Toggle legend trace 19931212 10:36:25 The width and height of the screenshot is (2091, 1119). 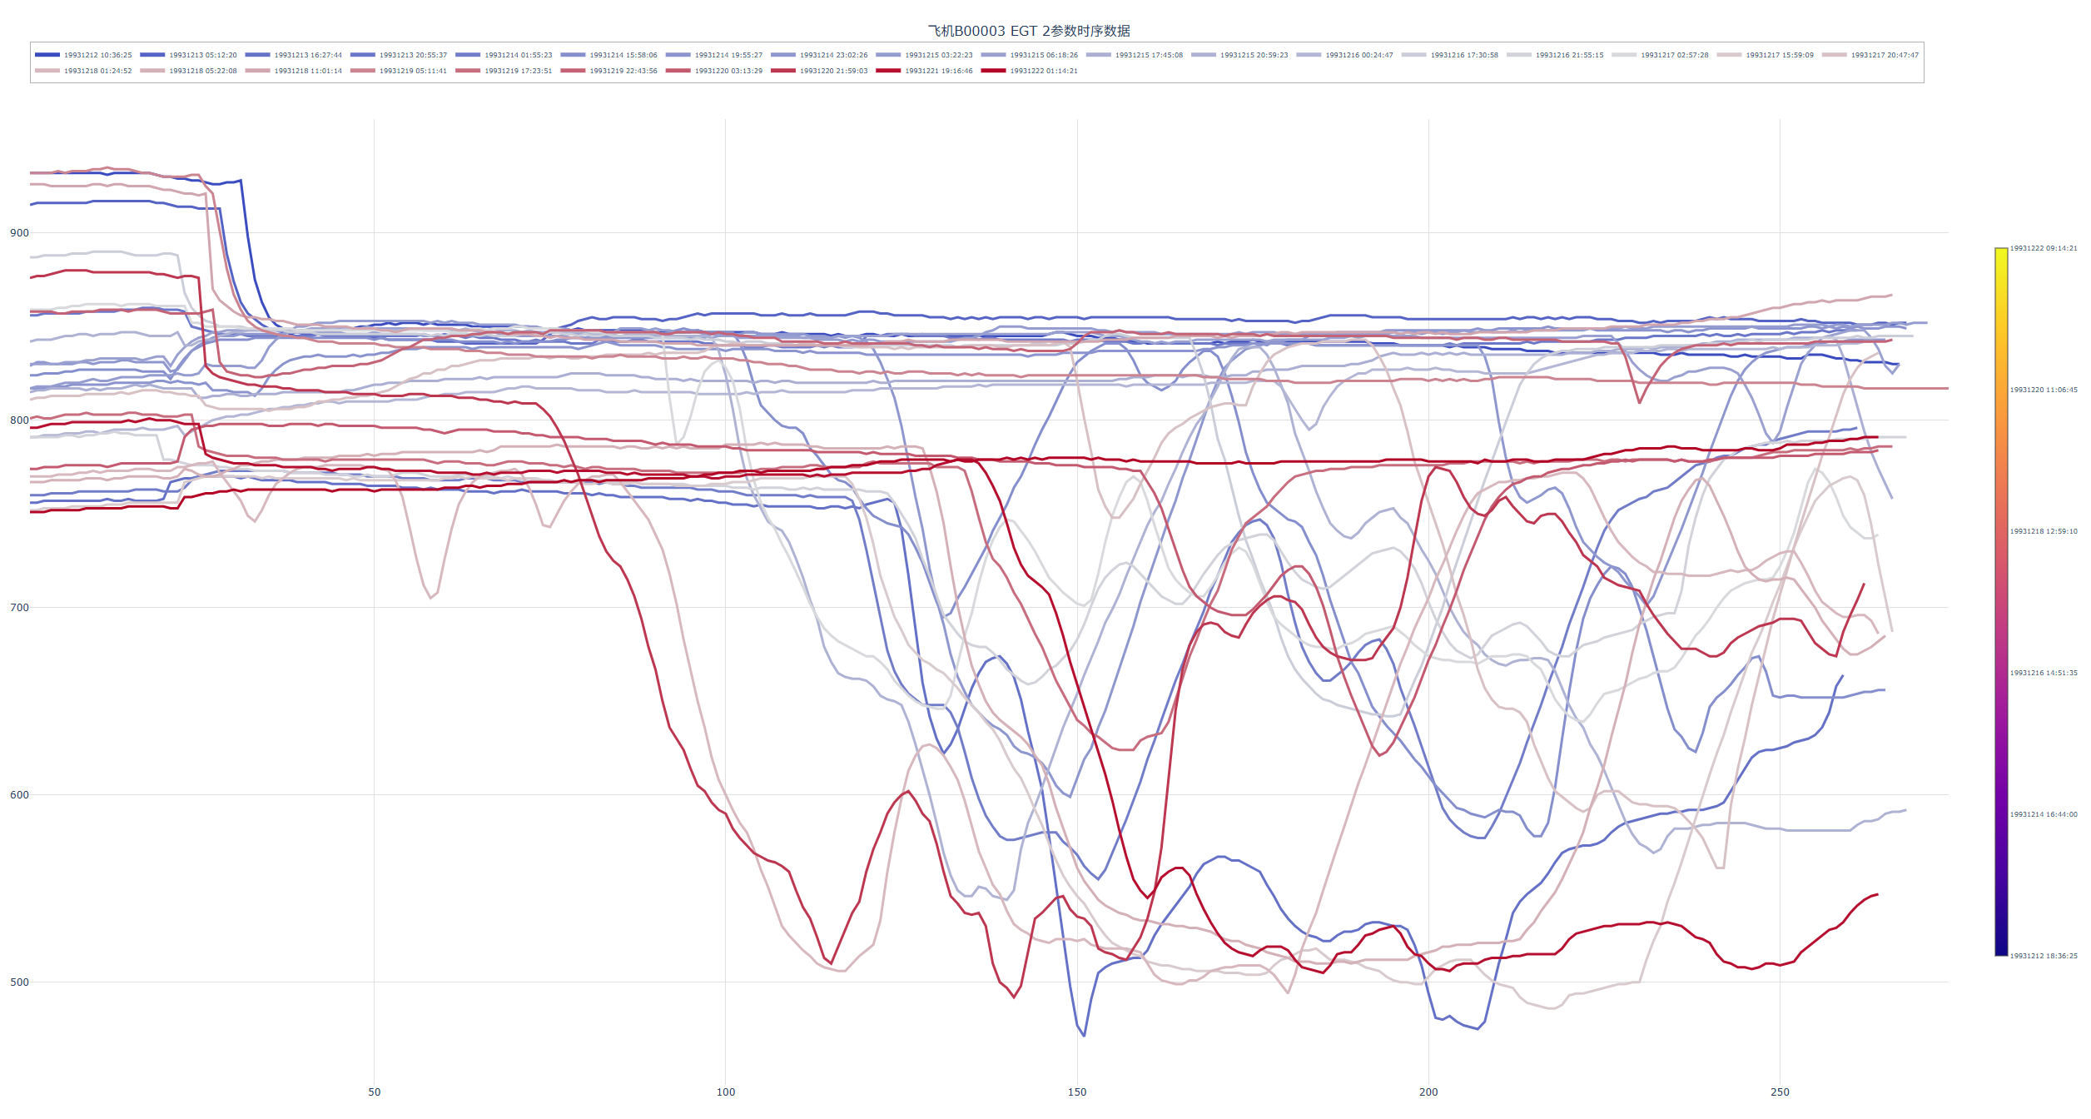[97, 55]
